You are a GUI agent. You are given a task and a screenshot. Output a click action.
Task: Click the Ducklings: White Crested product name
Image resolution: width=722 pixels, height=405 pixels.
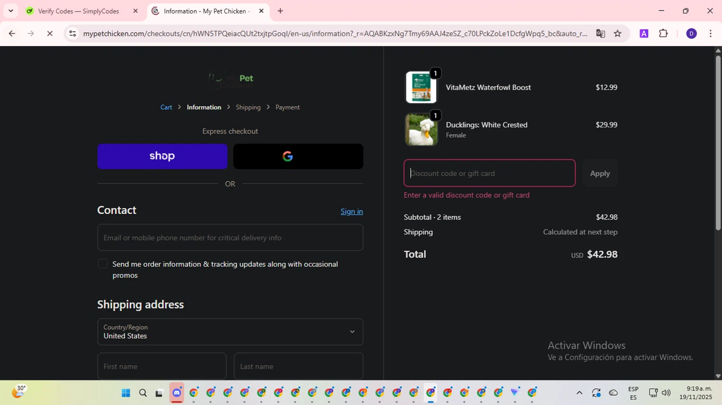pyautogui.click(x=487, y=125)
